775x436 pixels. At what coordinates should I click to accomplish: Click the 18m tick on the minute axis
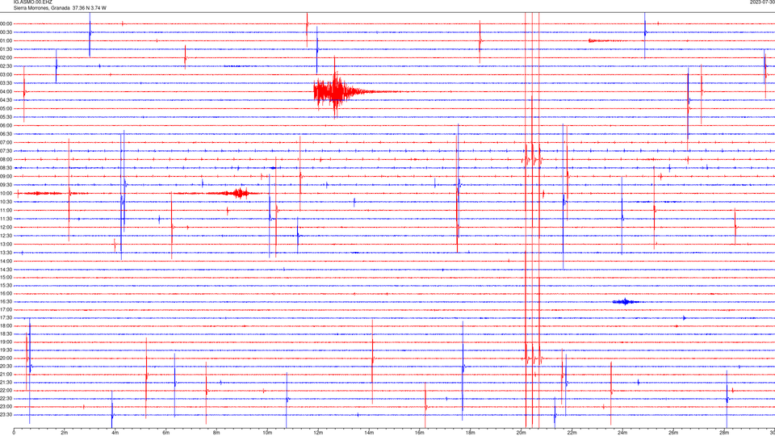click(x=471, y=433)
